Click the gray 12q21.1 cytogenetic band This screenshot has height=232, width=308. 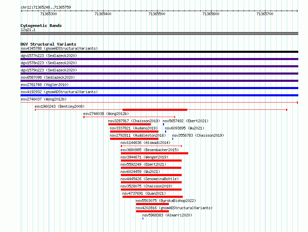click(x=159, y=33)
